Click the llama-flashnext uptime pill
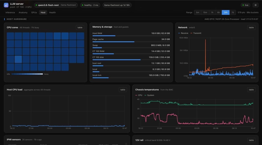The image size is (262, 145). (x=117, y=5)
